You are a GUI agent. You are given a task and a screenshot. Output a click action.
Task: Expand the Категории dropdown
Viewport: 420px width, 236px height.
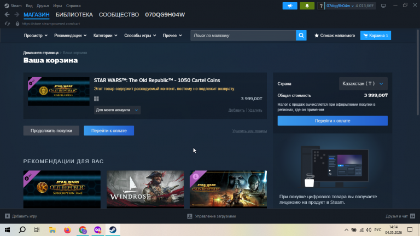[x=105, y=36]
